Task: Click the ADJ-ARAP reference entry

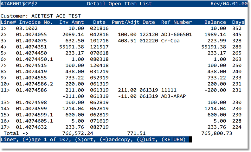Action: 173,96
